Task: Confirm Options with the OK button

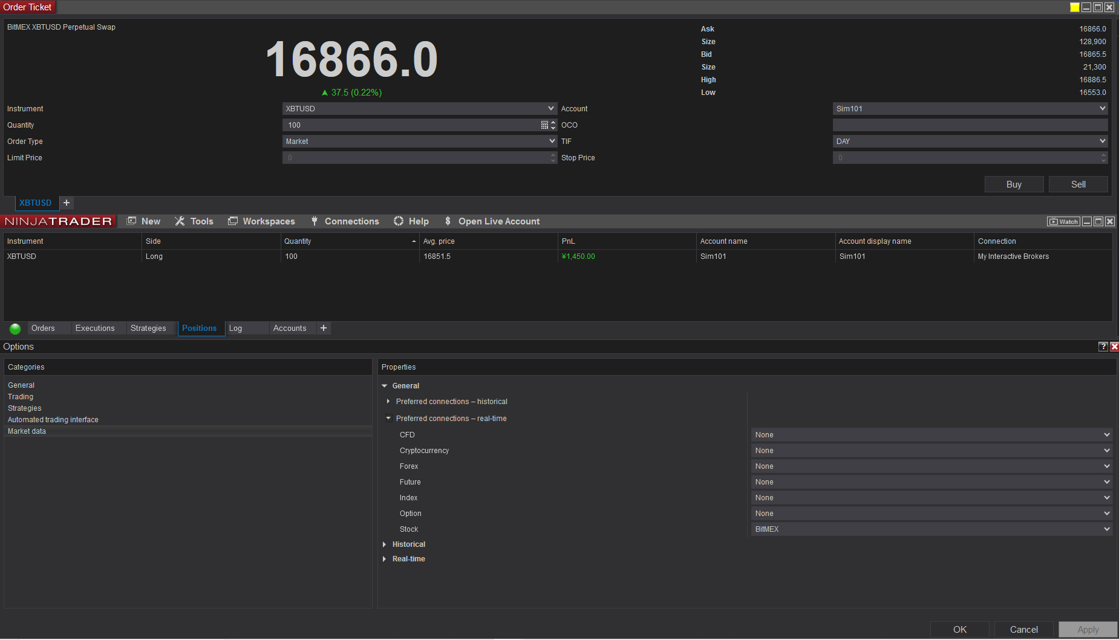Action: [x=960, y=630]
